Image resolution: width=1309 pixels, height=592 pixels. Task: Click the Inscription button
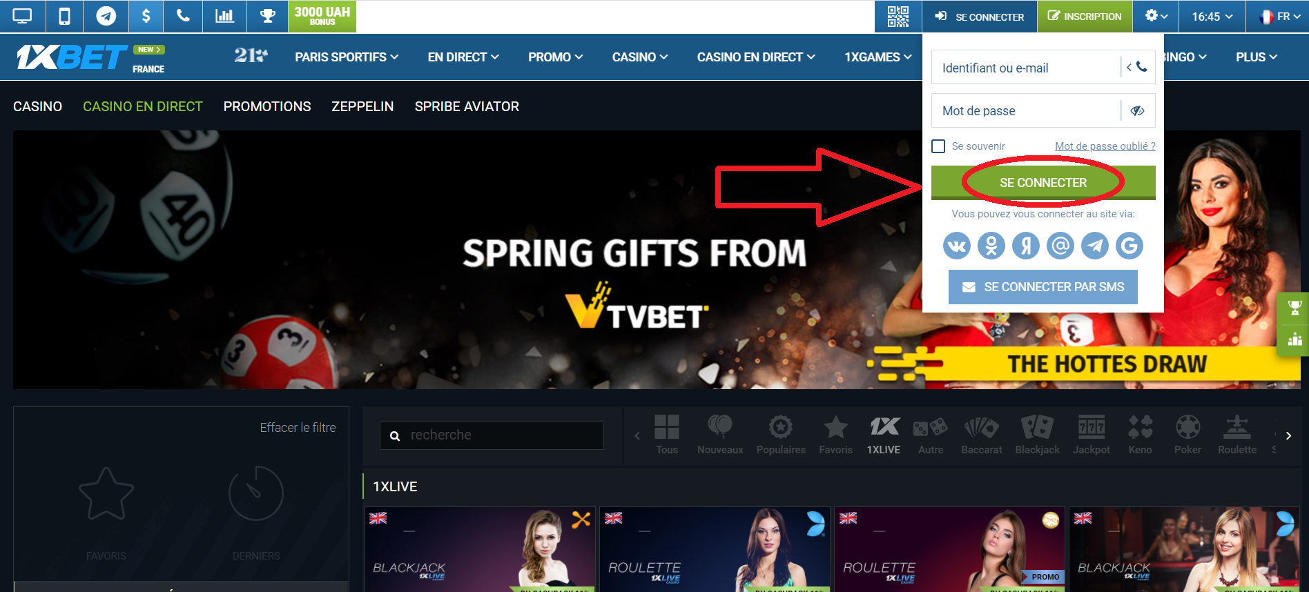(x=1085, y=16)
